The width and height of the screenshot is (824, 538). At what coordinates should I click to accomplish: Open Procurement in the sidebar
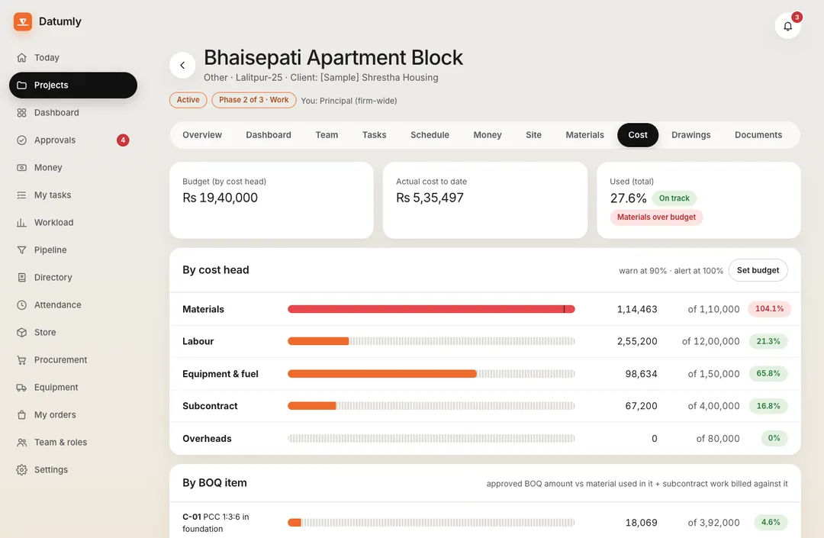click(73, 360)
